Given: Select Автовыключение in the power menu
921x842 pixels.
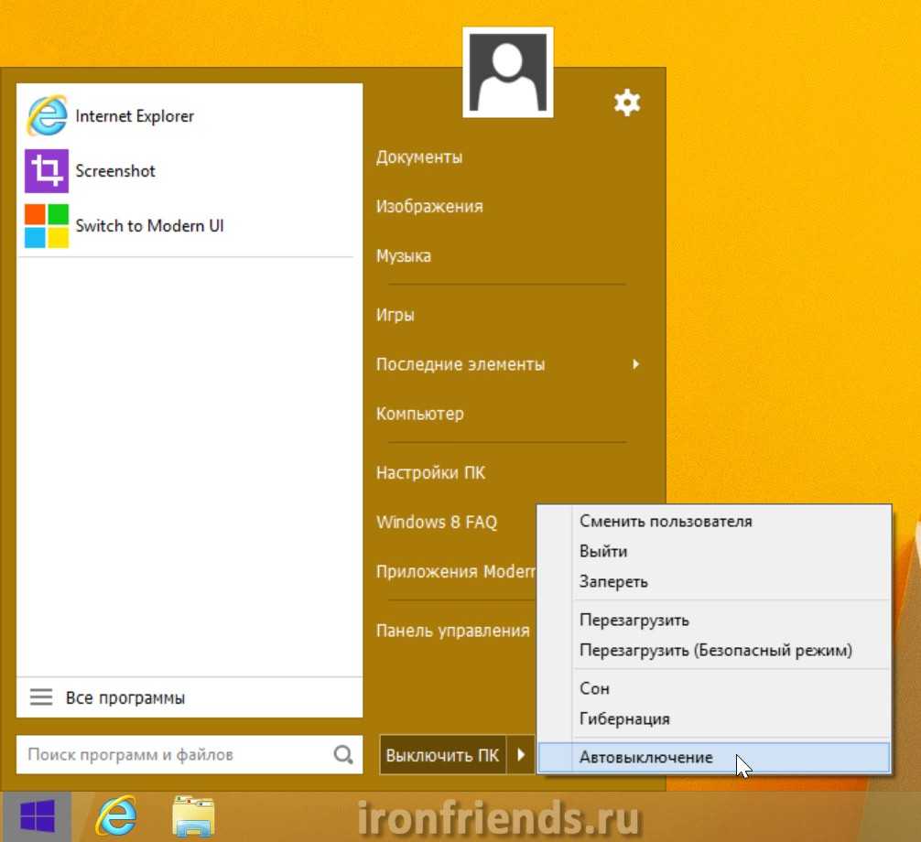Looking at the screenshot, I should [645, 757].
